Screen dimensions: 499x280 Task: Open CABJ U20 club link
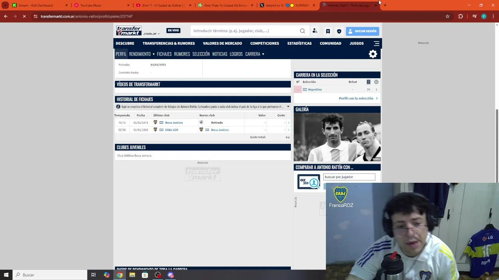[172, 130]
